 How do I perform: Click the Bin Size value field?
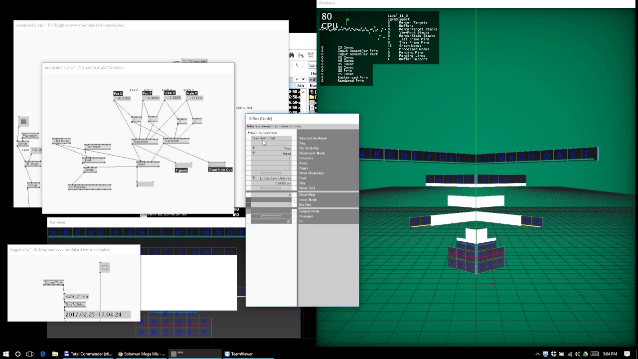[271, 205]
